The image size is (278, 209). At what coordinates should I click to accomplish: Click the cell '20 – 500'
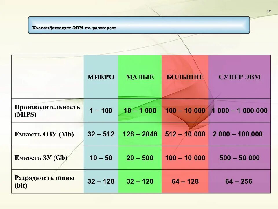coord(140,158)
